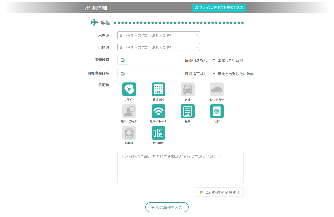Click ファイル/テキスト形式で入力 button
Image resolution: width=334 pixels, height=217 pixels.
[x=219, y=8]
